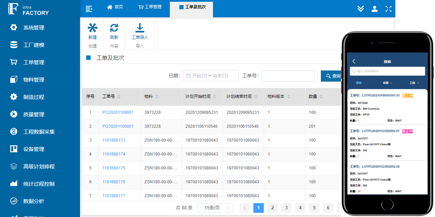Sort table by 工单号 column

[119, 97]
